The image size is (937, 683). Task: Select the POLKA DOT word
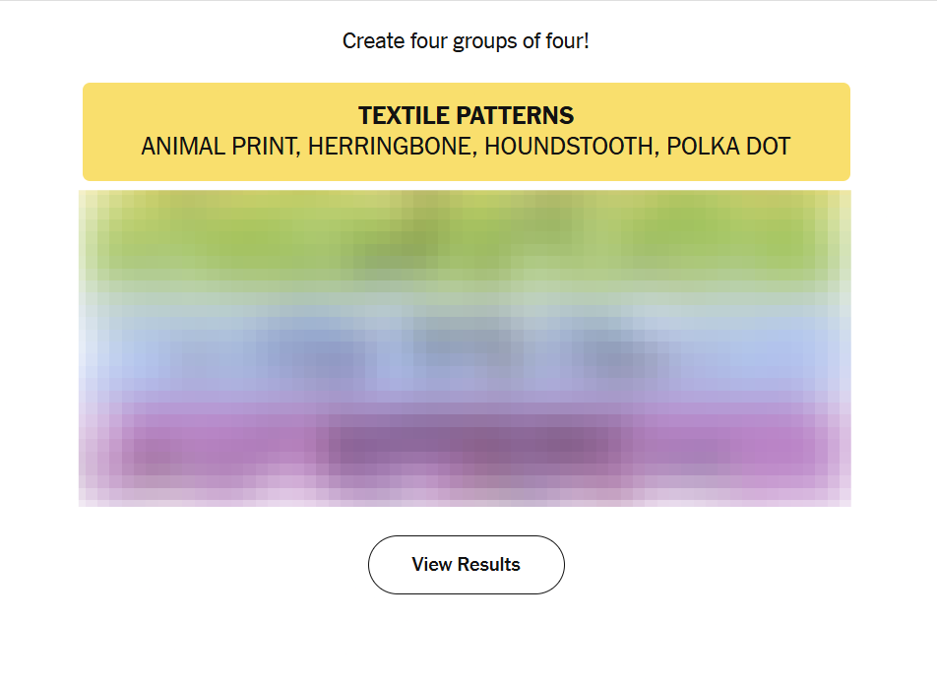[728, 147]
